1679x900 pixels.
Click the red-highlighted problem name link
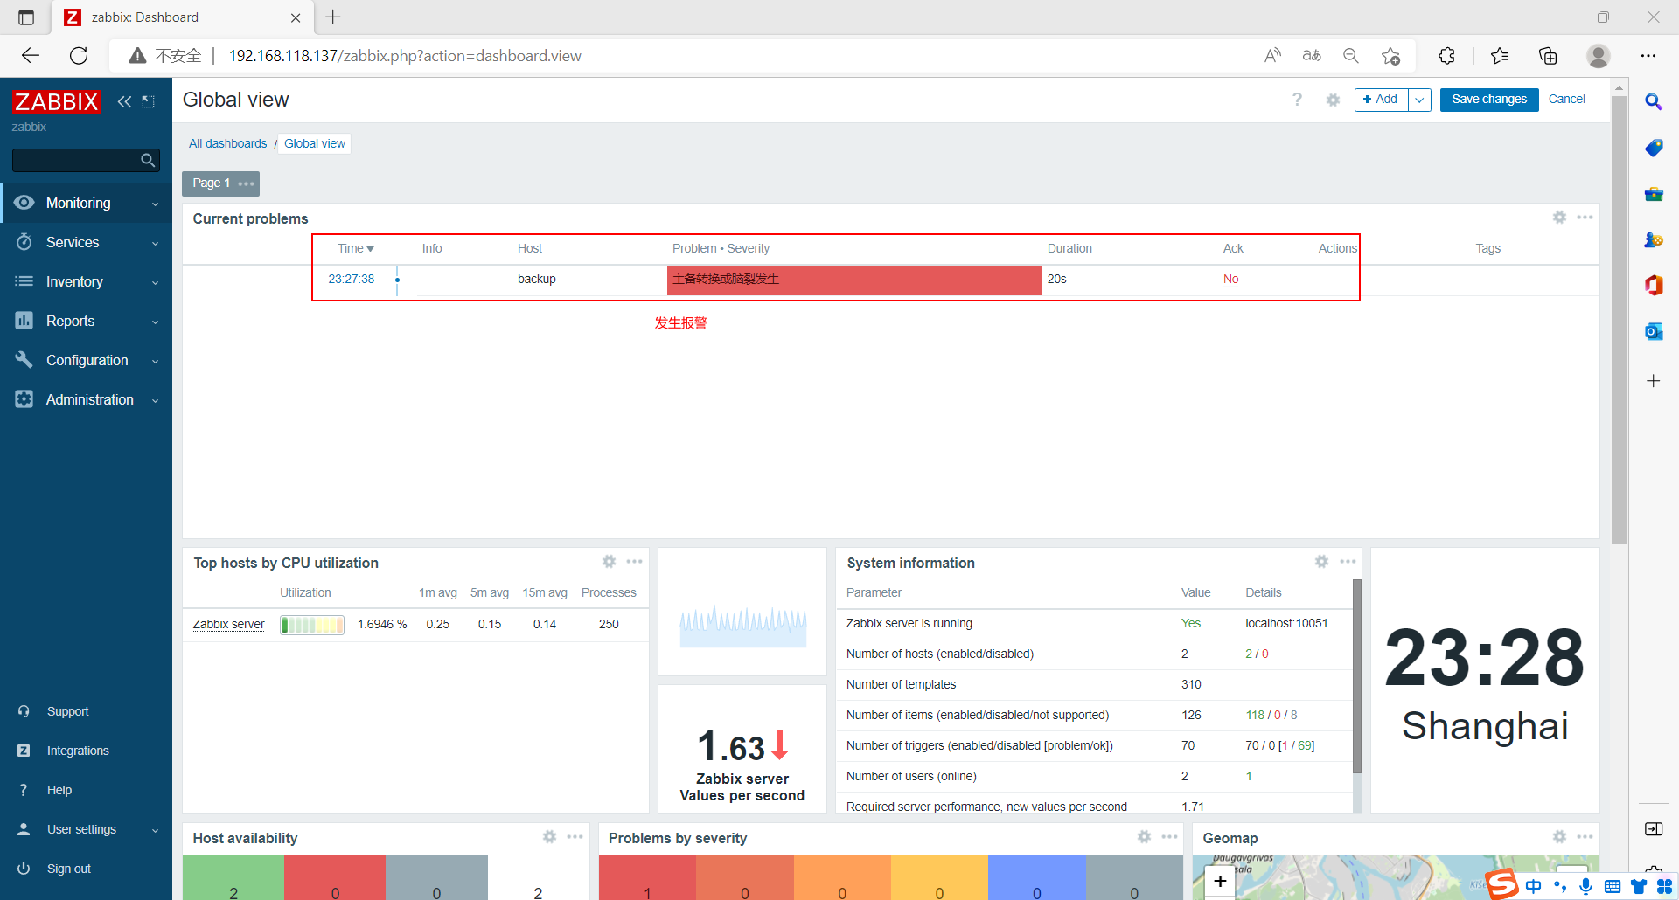[x=726, y=279]
